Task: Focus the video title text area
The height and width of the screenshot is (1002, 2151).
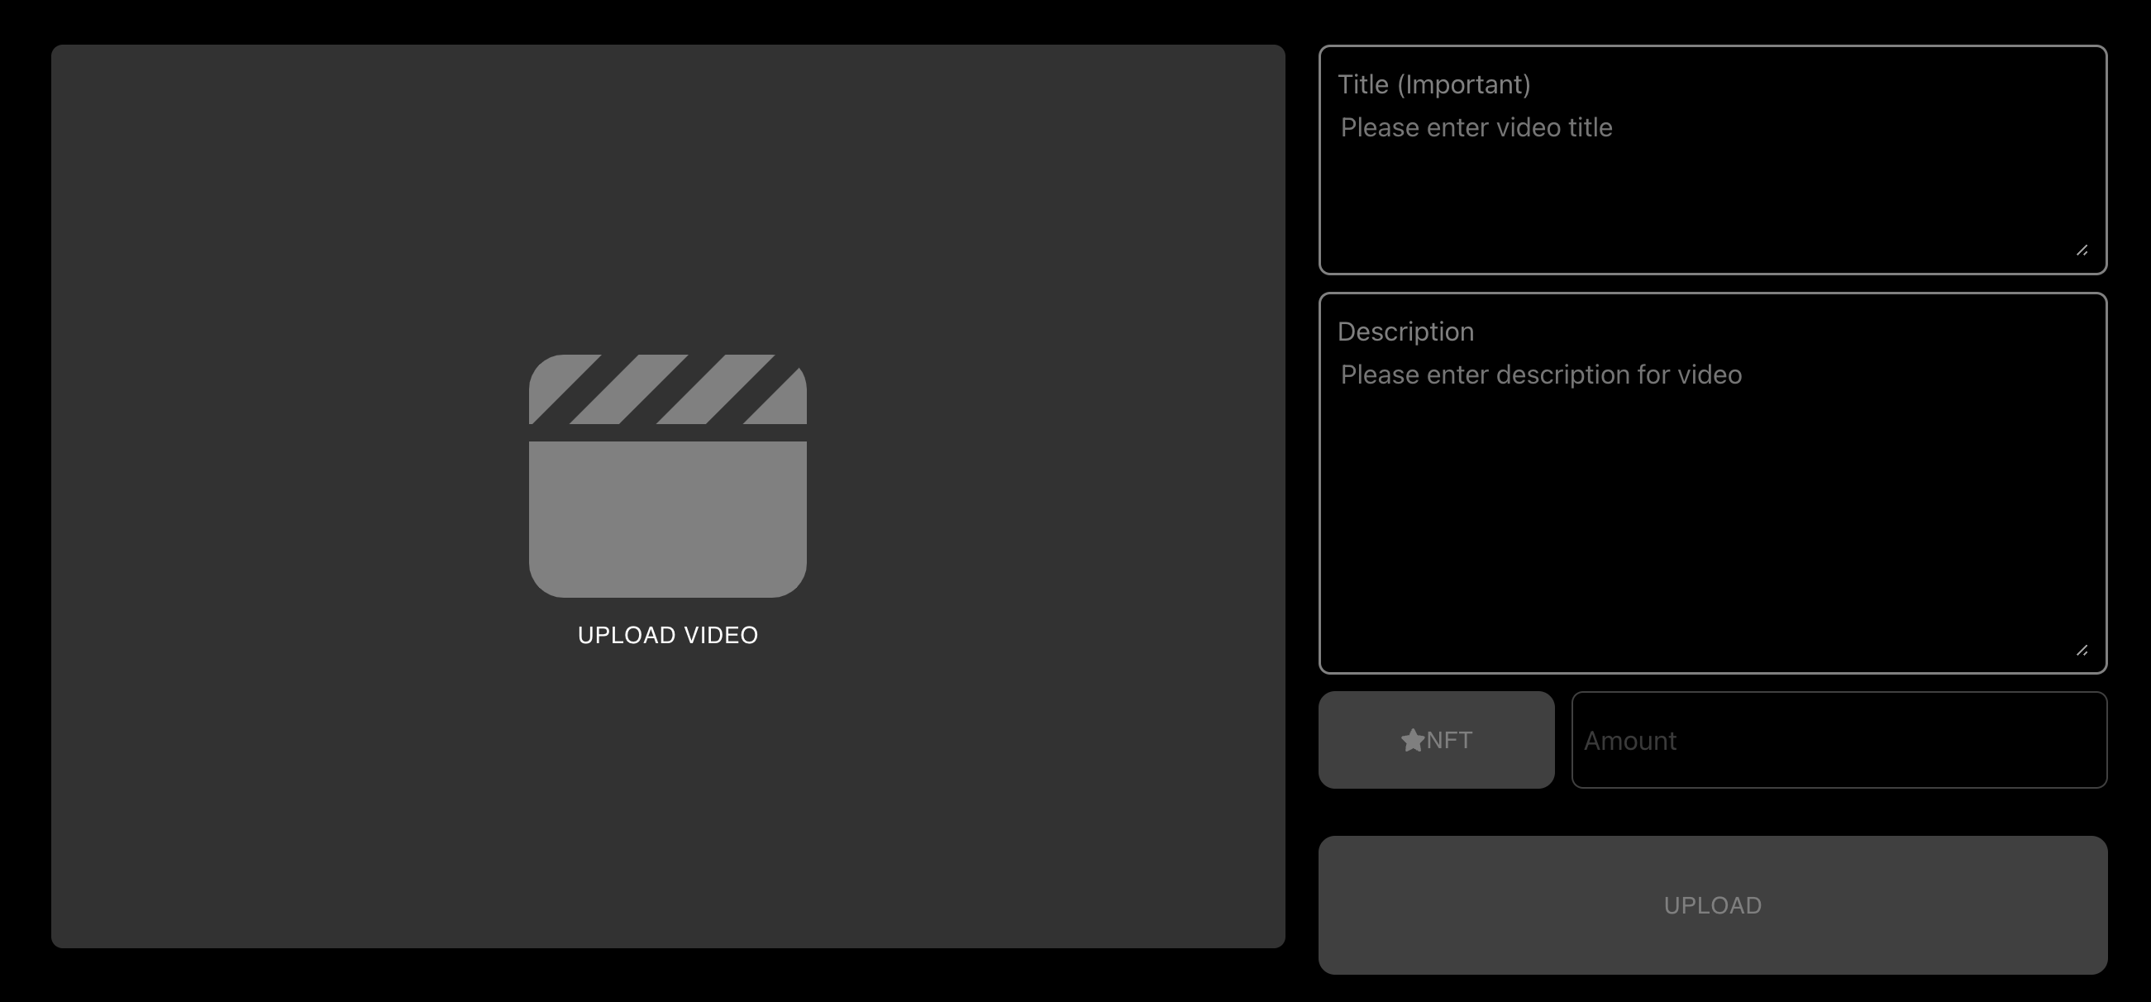Action: coord(1712,184)
